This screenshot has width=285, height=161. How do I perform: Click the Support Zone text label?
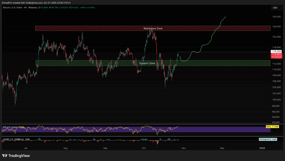click(x=148, y=63)
